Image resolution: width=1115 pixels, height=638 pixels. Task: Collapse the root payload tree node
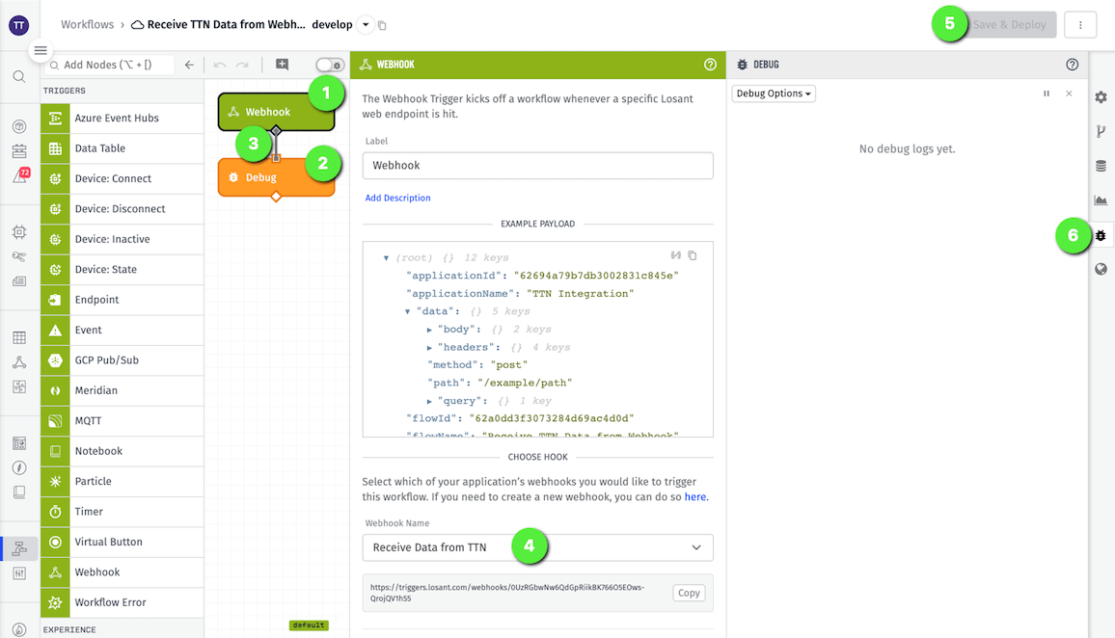(x=386, y=258)
